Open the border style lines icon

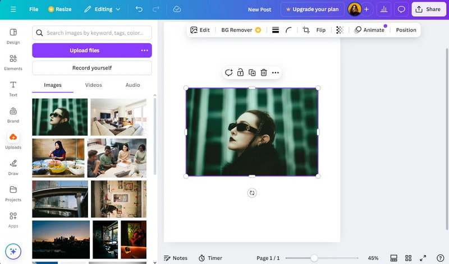point(276,30)
